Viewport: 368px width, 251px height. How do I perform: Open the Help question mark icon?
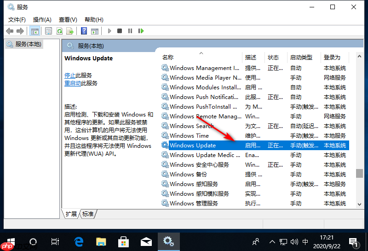tap(84, 31)
